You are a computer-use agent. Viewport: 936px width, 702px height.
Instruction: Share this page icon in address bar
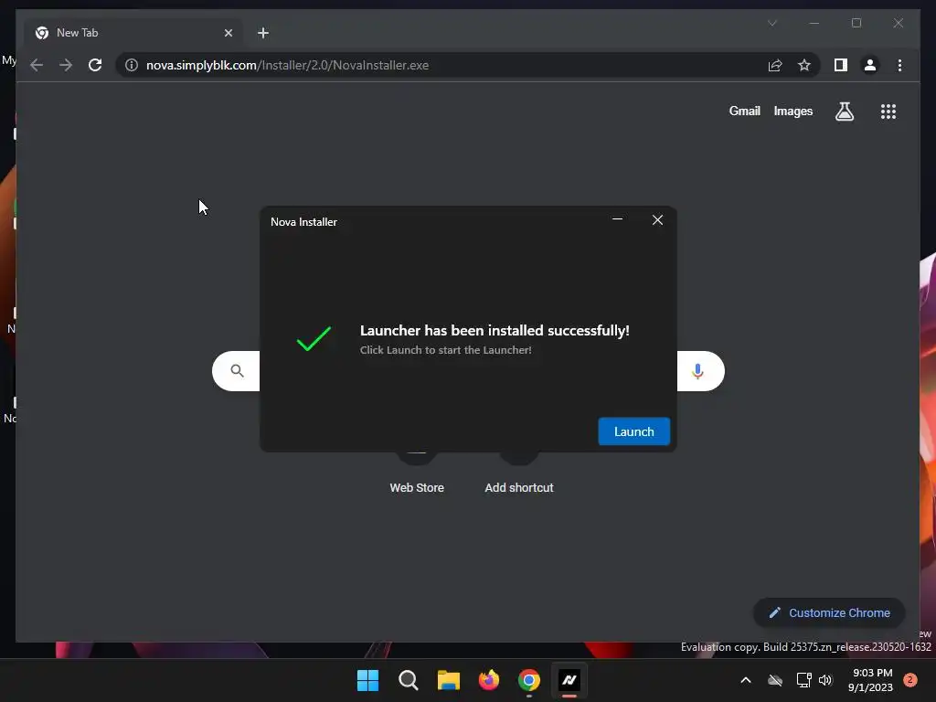(775, 65)
